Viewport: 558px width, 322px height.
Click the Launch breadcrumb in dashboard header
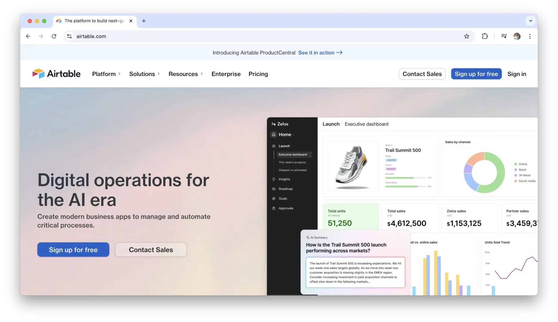point(331,124)
